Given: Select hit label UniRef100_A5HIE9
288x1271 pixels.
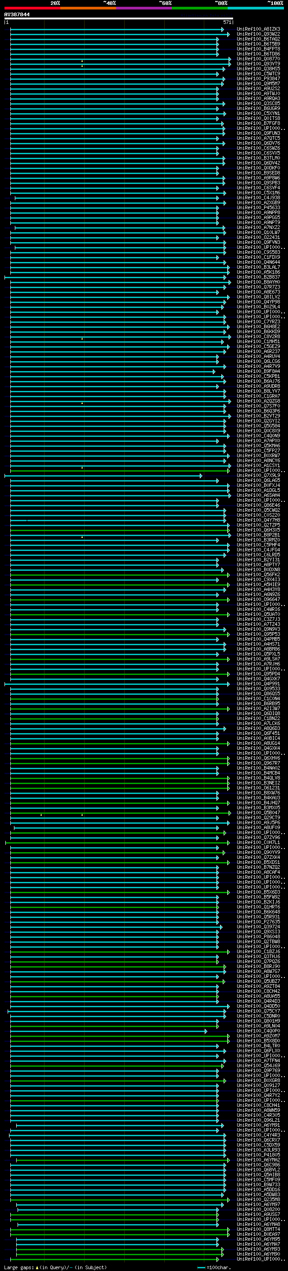Looking at the screenshot, I should [258, 585].
